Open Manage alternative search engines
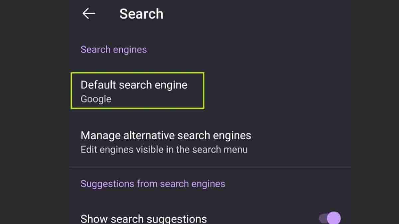This screenshot has height=224, width=399. pyautogui.click(x=166, y=142)
